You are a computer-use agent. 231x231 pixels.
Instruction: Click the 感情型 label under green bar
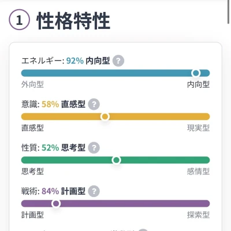tap(199, 172)
